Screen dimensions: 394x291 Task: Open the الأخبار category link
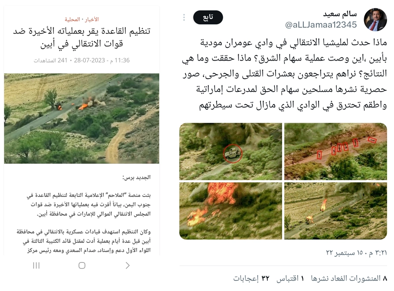(92, 19)
